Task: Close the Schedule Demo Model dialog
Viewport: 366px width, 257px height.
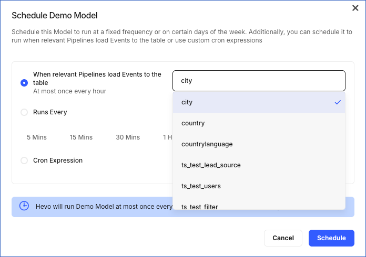Action: click(x=355, y=8)
